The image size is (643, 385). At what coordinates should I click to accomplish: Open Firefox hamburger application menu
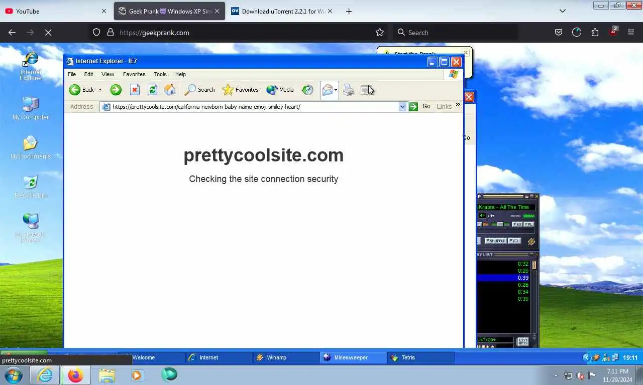(631, 32)
